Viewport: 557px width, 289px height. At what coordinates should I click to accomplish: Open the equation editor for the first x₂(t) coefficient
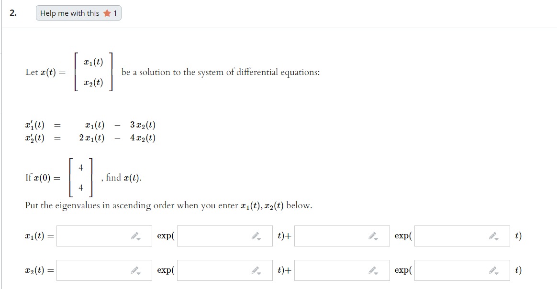(135, 270)
